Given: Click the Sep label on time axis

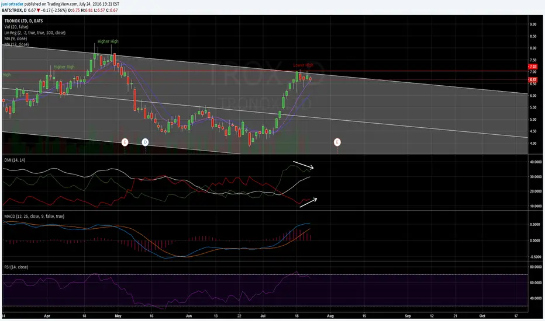Looking at the screenshot, I should point(408,316).
